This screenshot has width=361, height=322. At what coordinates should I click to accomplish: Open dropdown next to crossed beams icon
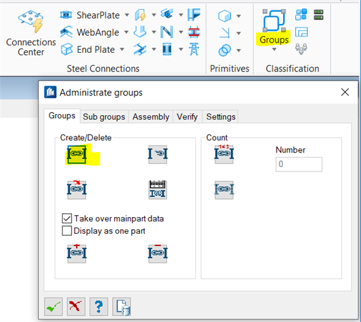click(154, 49)
